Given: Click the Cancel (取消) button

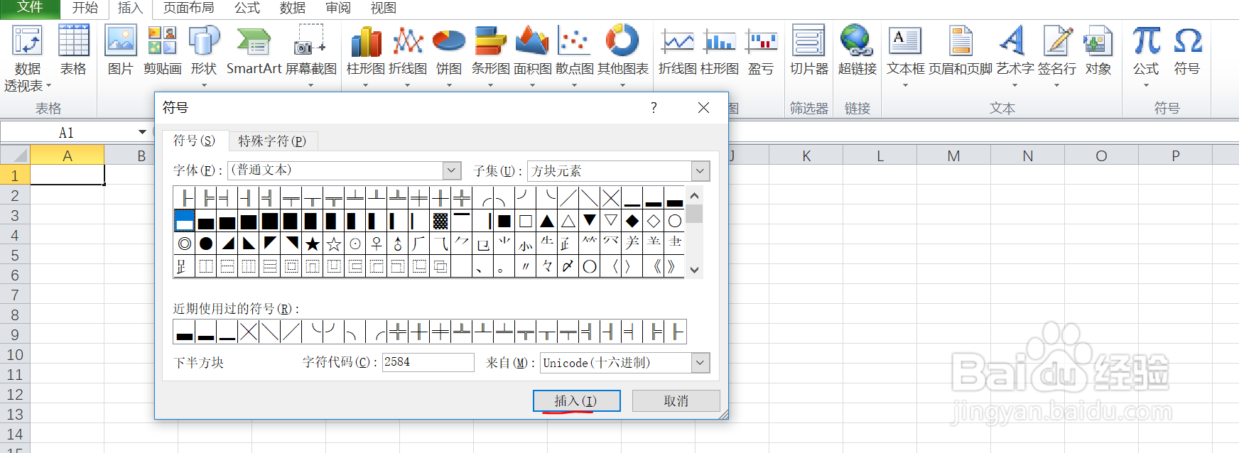Looking at the screenshot, I should (676, 401).
